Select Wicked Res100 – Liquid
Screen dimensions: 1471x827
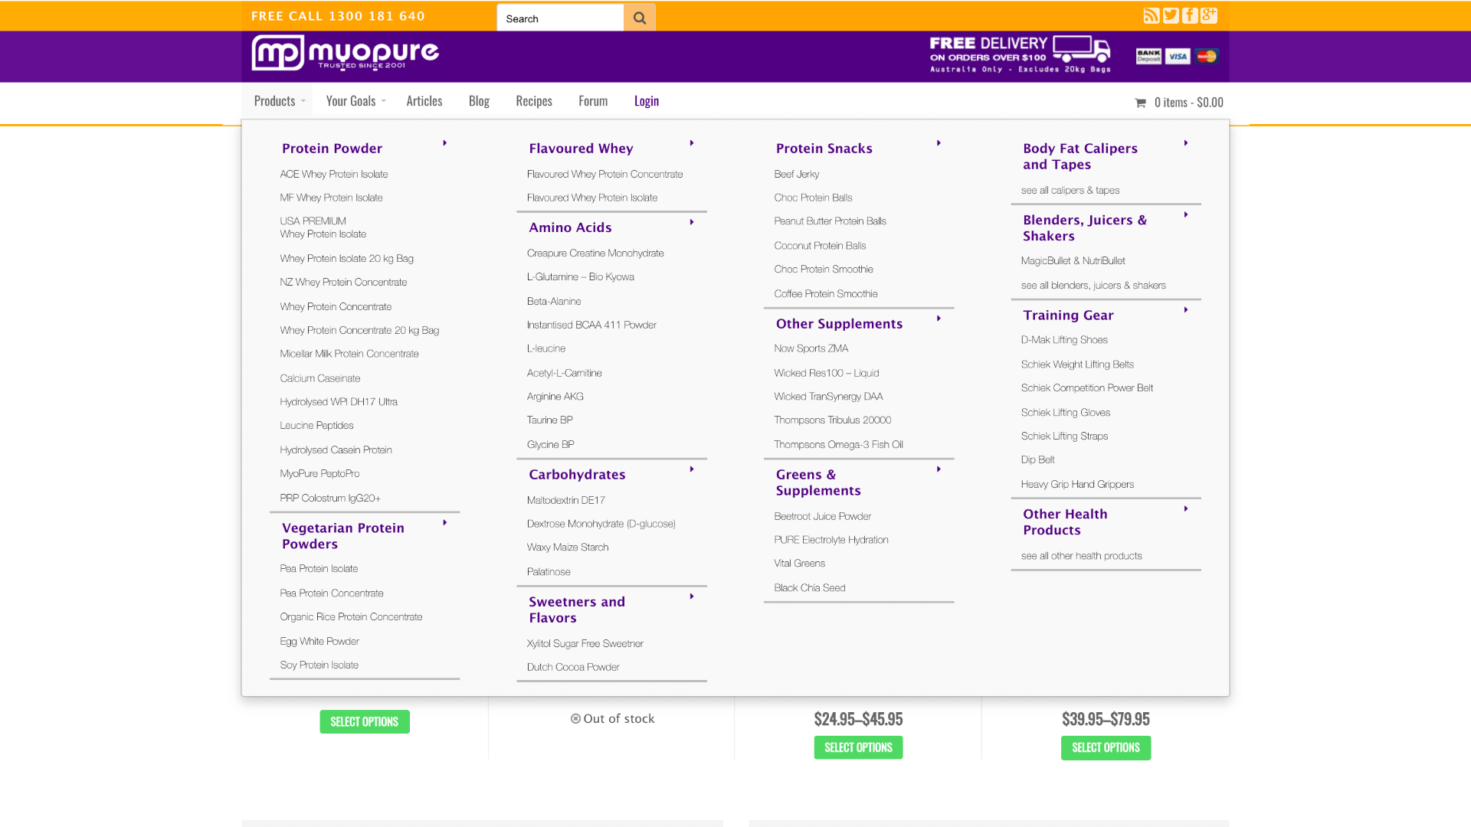827,374
